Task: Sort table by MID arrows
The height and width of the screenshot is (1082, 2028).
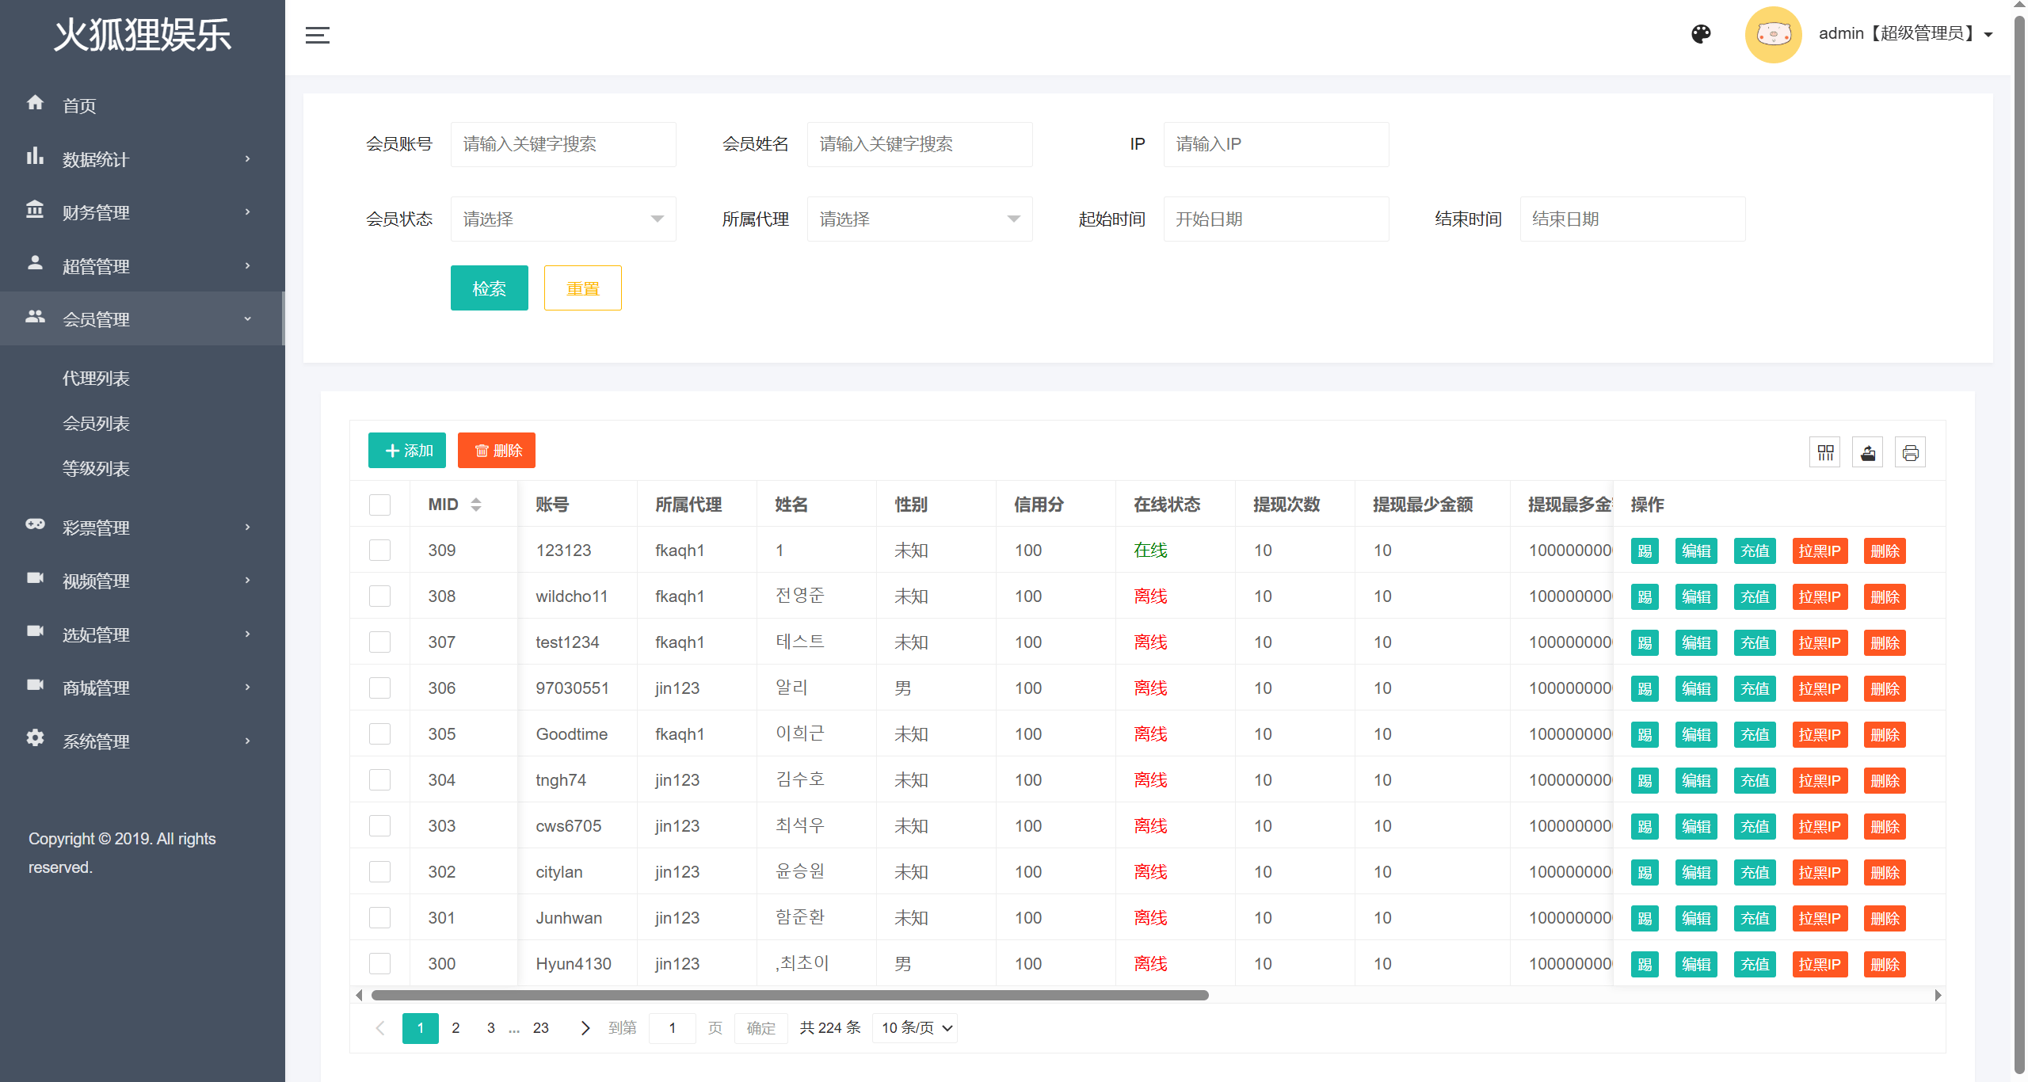Action: tap(476, 505)
